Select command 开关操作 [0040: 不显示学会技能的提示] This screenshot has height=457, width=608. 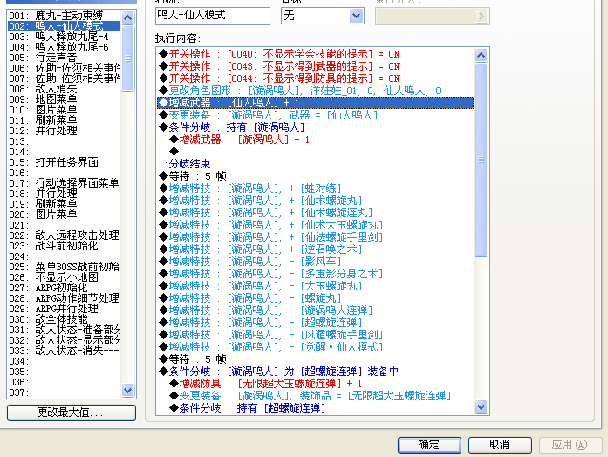[315, 54]
